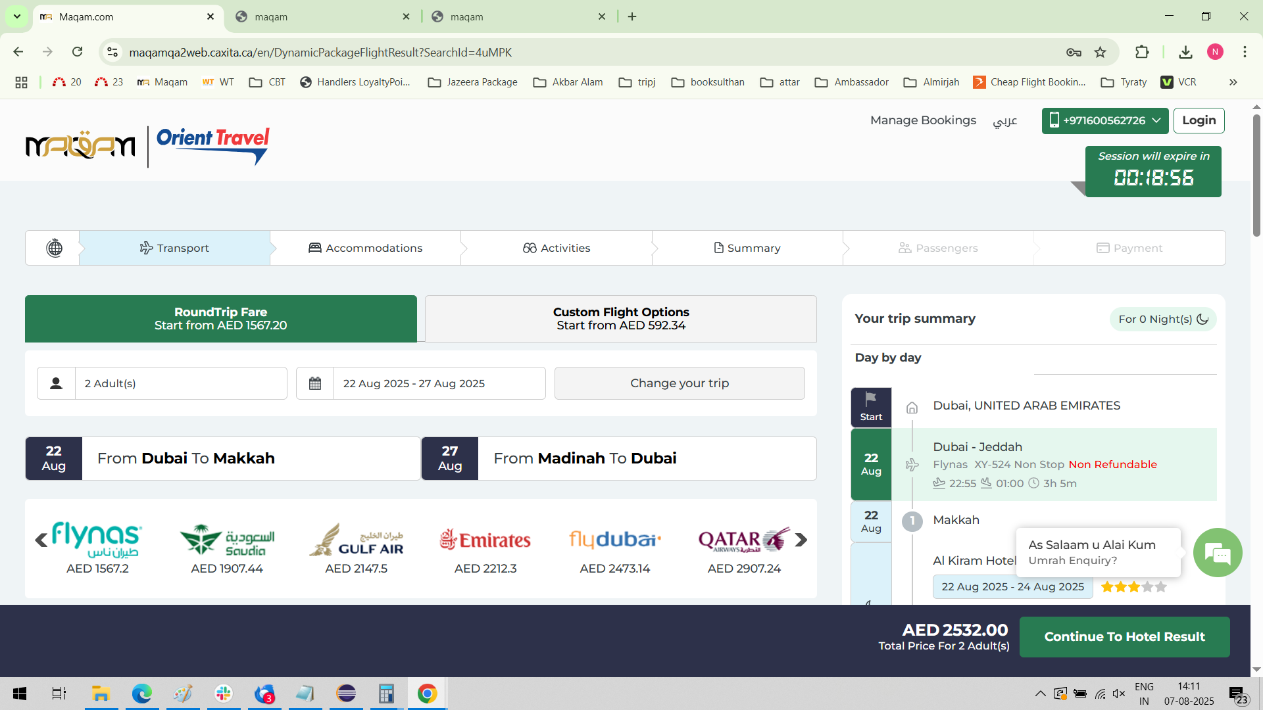Image resolution: width=1263 pixels, height=710 pixels.
Task: Click Continue To Hotel Result button
Action: tap(1124, 636)
